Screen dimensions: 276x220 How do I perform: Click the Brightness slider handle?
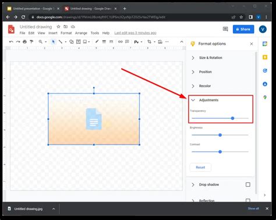click(x=220, y=135)
